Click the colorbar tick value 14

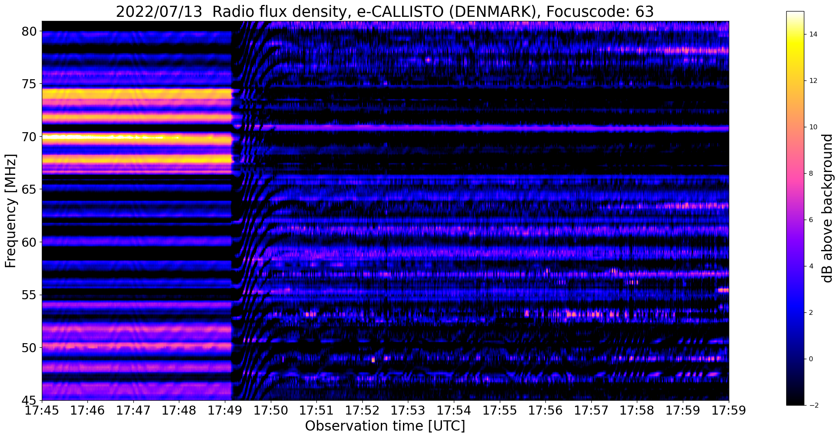813,34
